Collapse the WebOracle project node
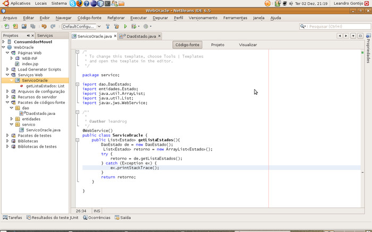Viewport: 372px width, 232px height. 3,47
